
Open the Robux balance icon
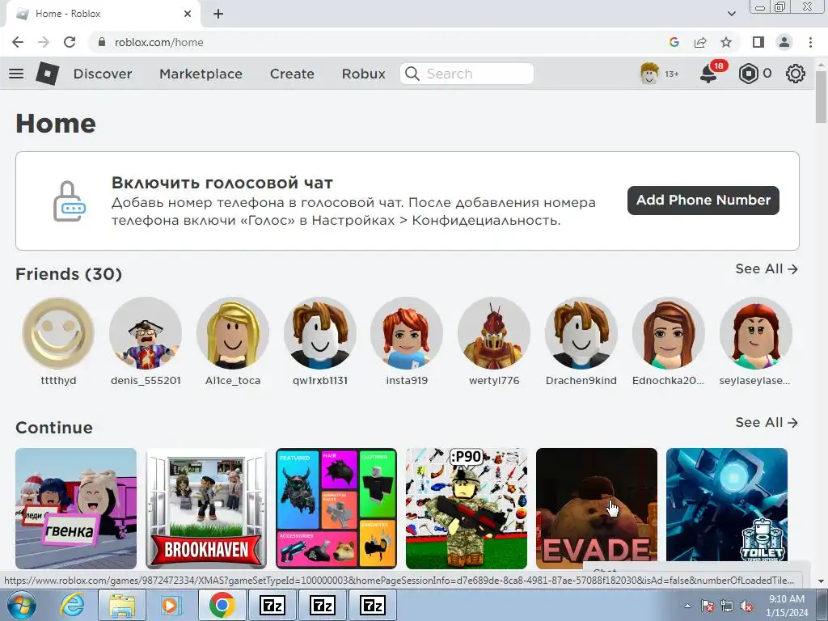pos(748,74)
